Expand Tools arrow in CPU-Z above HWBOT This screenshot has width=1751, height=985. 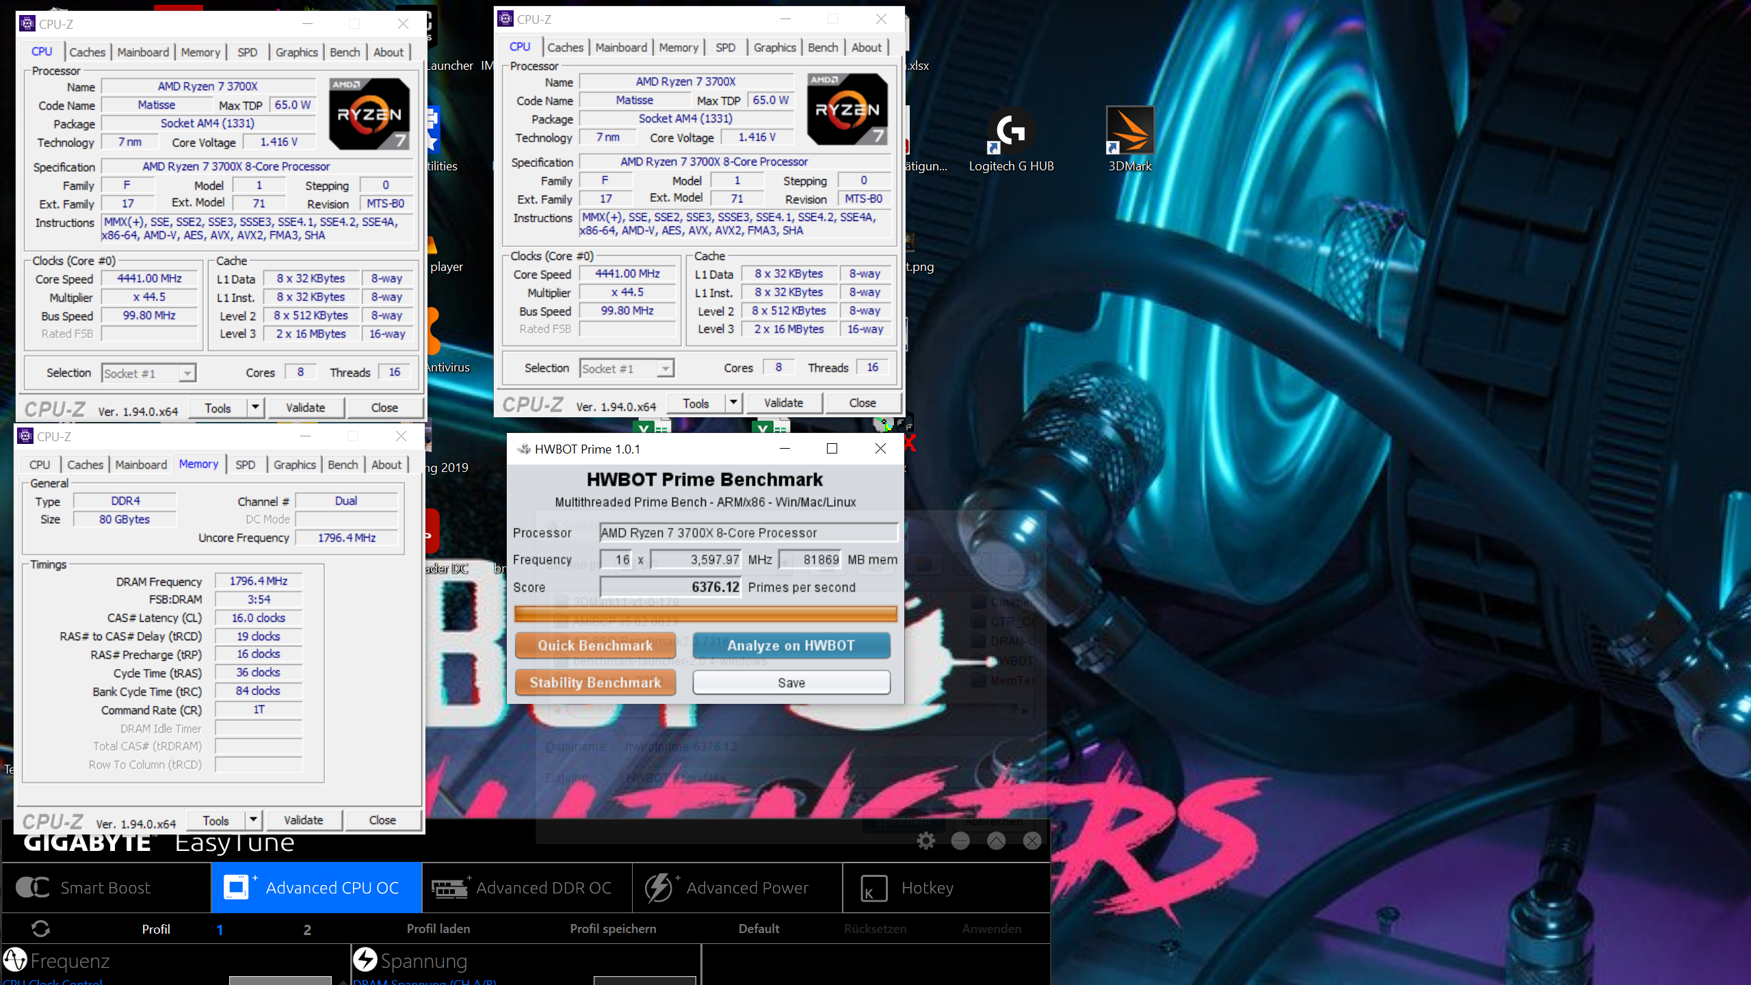coord(733,403)
